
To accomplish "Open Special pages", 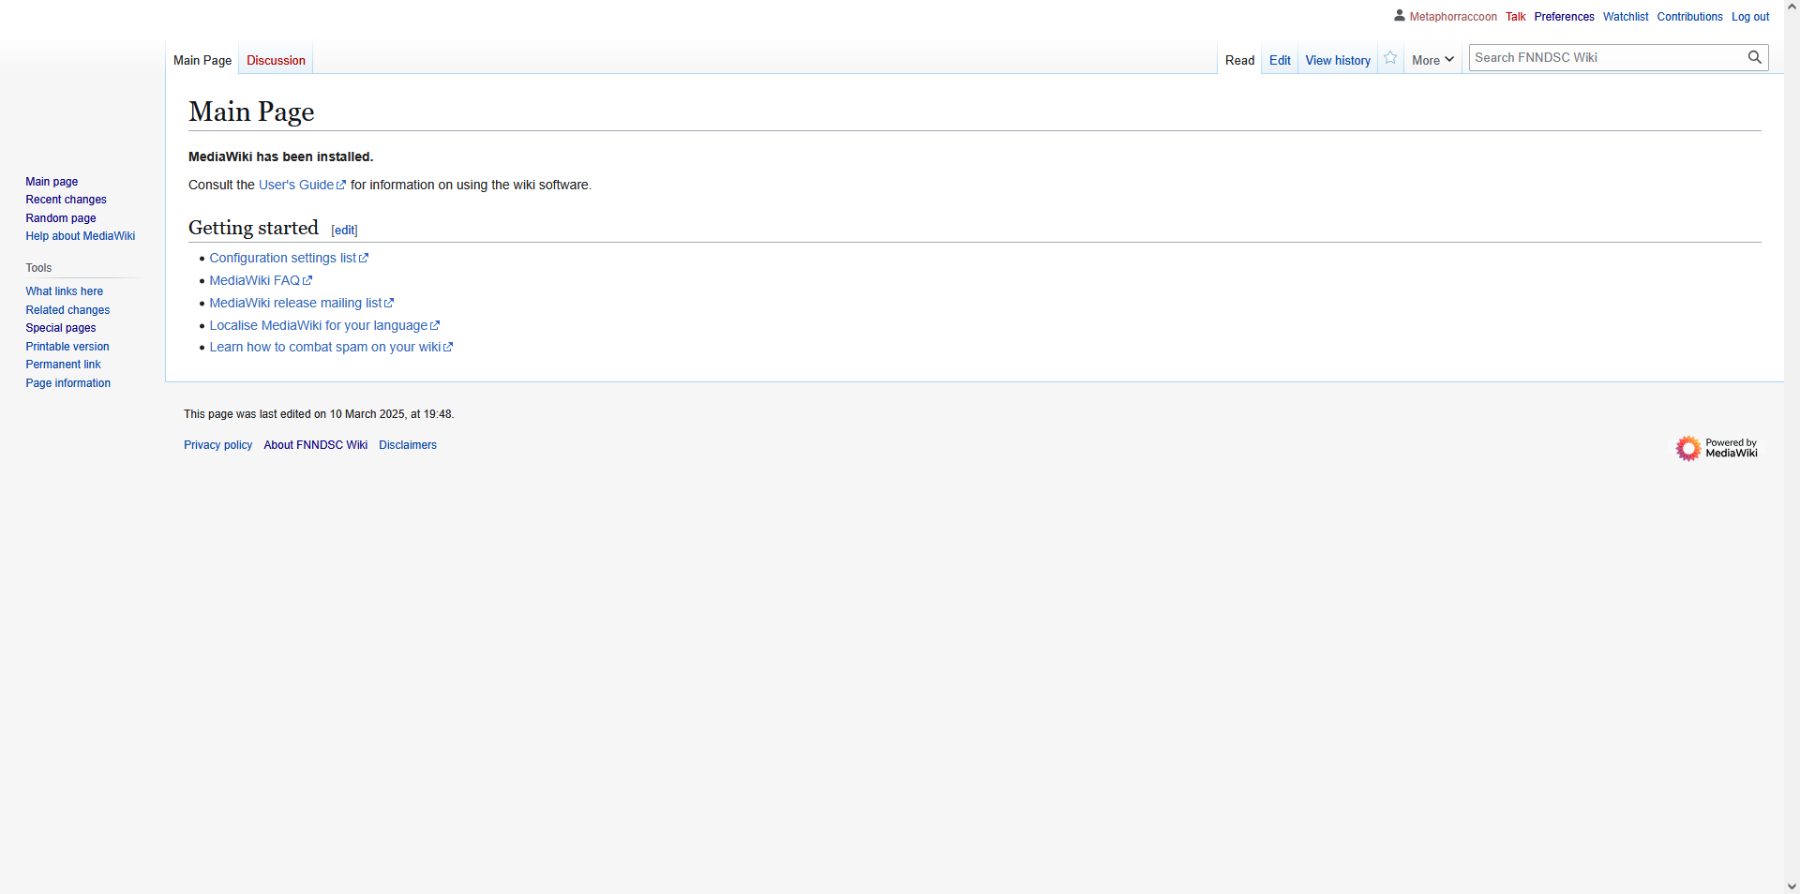I will click(x=60, y=328).
